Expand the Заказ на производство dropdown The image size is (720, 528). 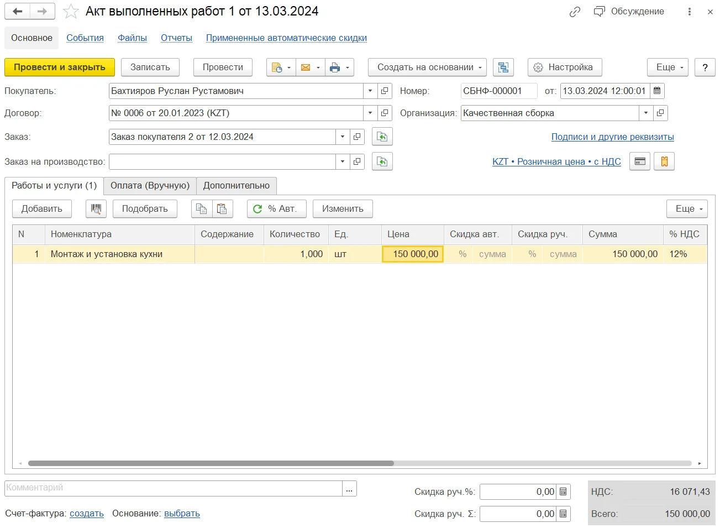(343, 161)
